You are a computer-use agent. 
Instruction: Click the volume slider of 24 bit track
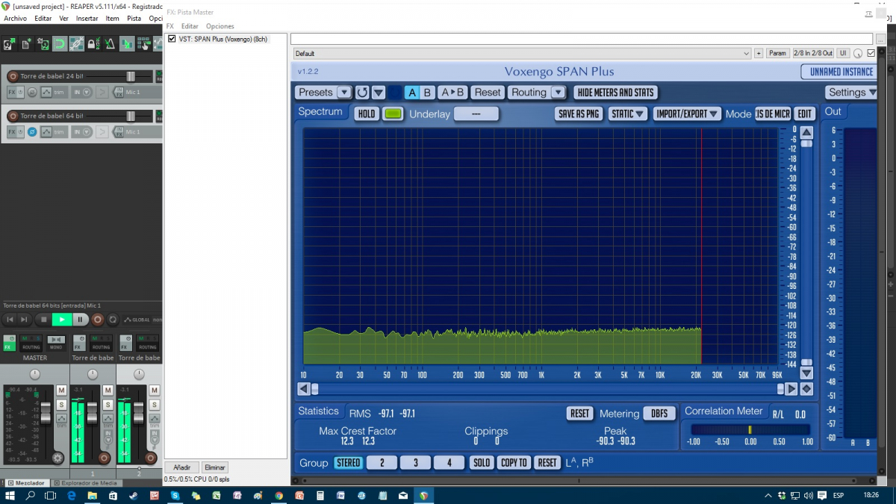(131, 76)
